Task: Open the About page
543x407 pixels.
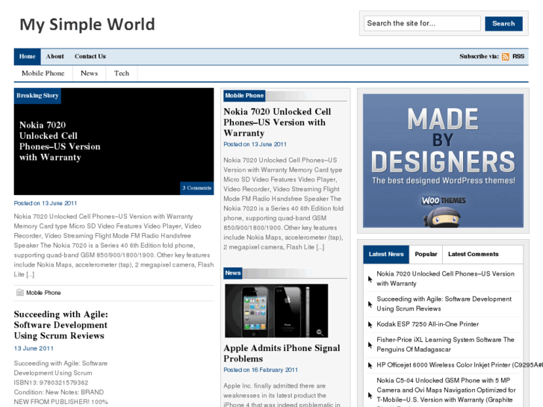Action: coord(55,57)
